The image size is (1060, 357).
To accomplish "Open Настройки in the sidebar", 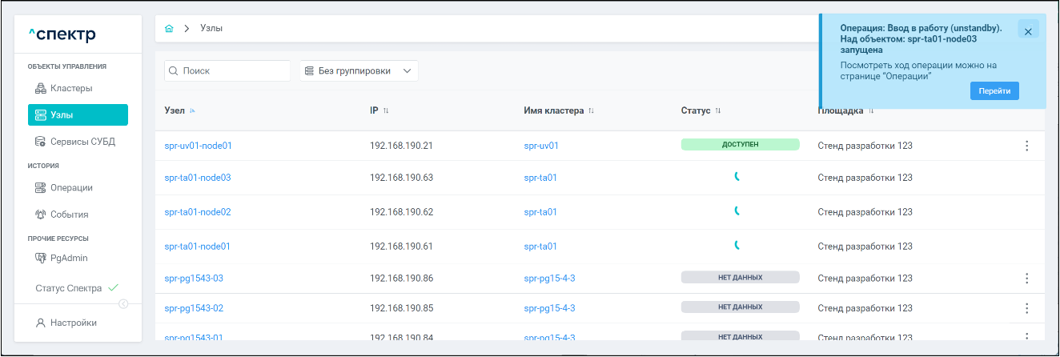I will pos(73,323).
